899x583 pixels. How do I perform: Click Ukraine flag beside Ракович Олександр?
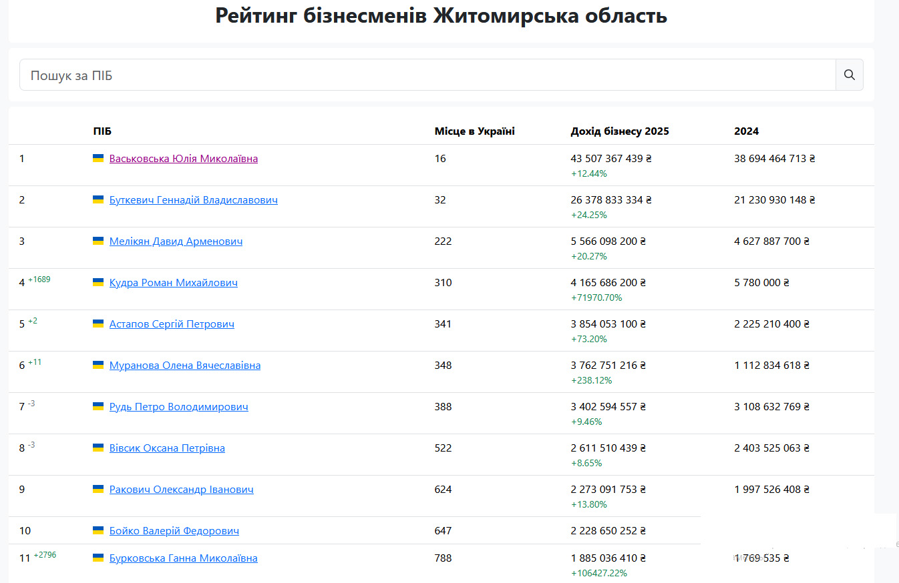point(98,489)
